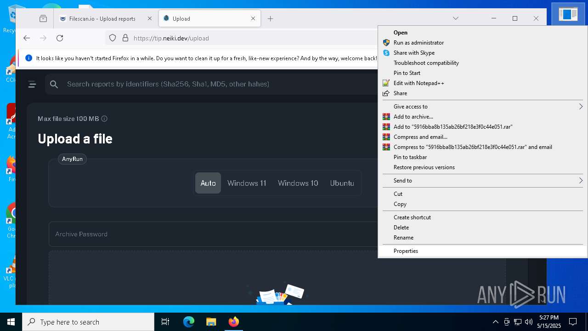Screen dimensions: 588x331
Task: Close the Filescan.io tab
Action: (x=149, y=18)
